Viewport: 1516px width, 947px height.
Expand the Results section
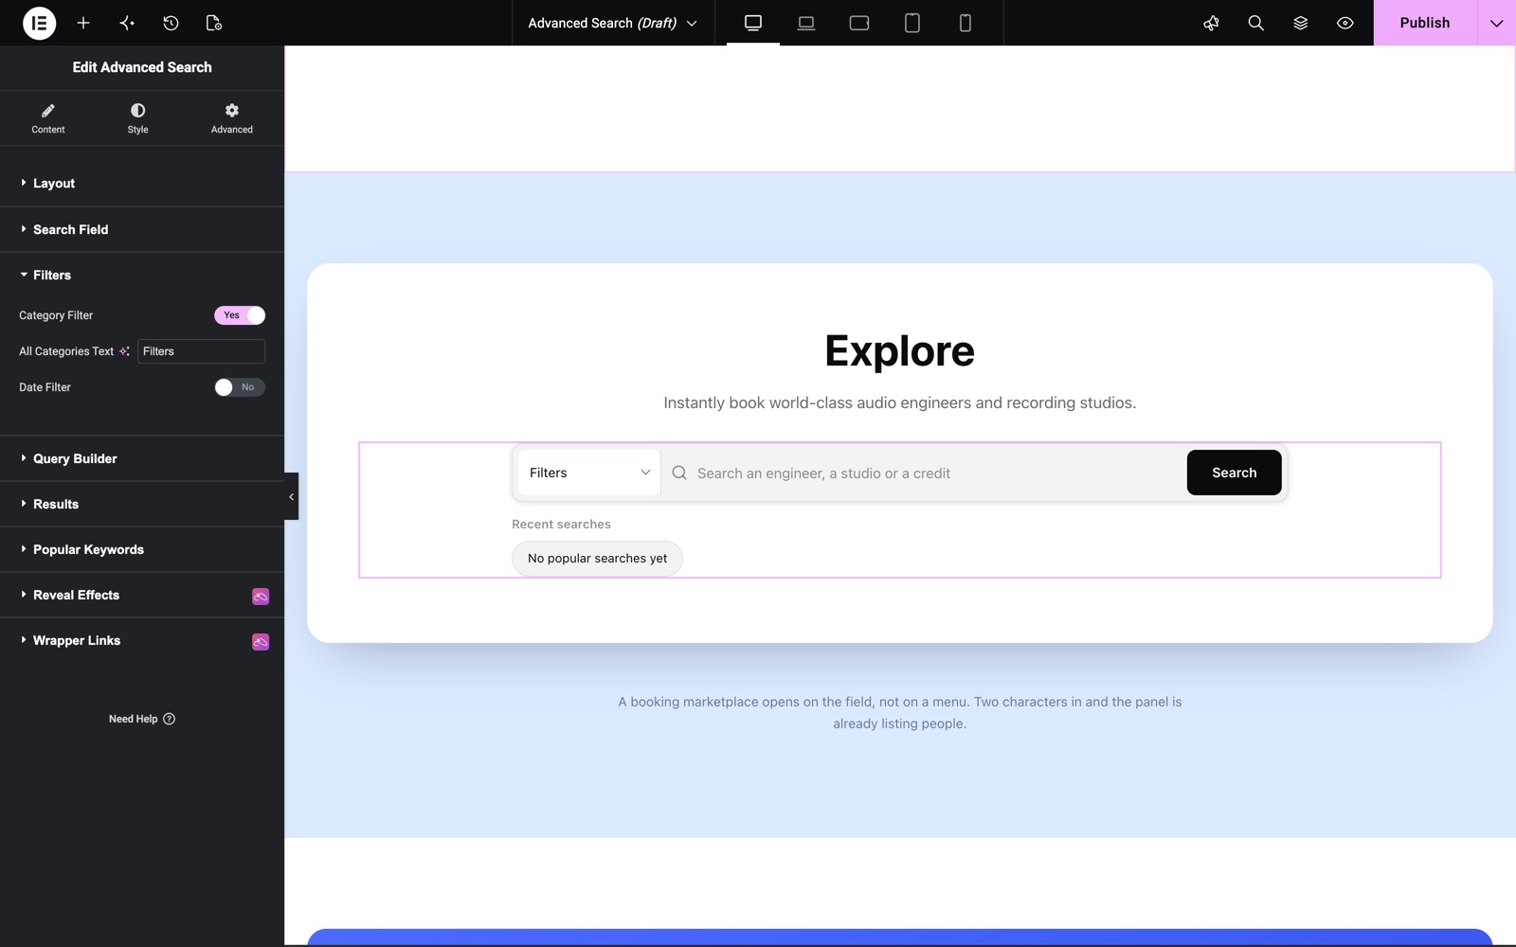142,504
